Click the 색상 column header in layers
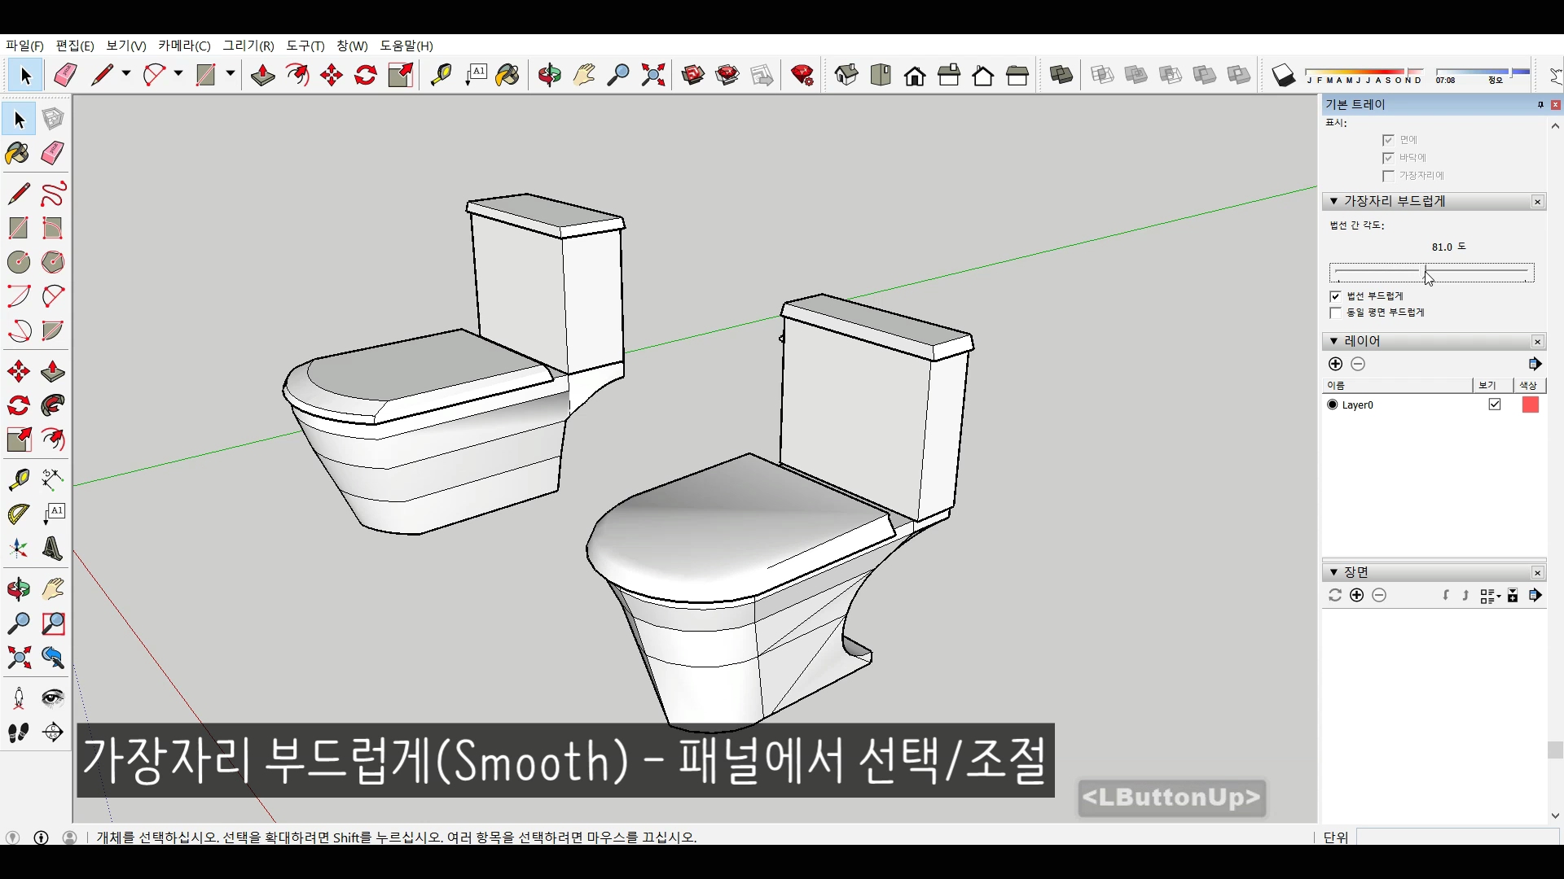The image size is (1564, 879). pos(1528,385)
